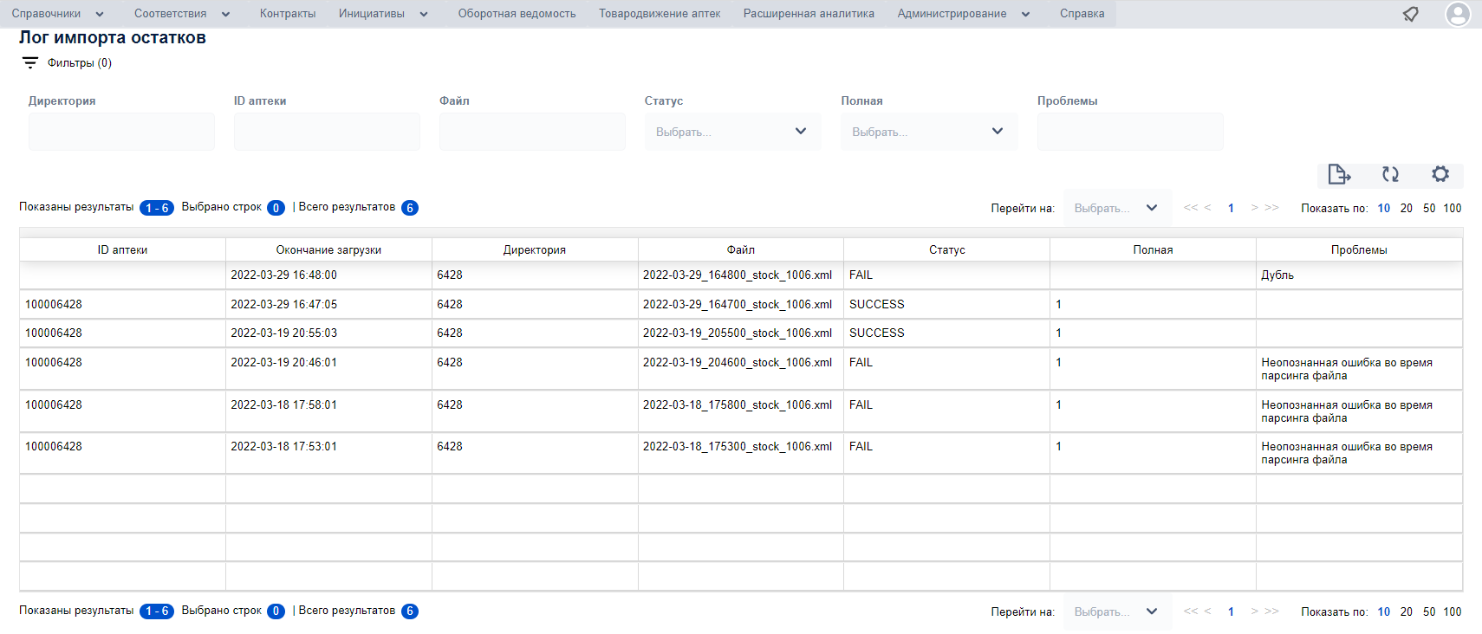Show 20 rows in bottom pager

coord(1406,611)
